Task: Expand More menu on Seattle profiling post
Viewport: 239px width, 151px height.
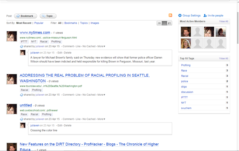Action: [101, 95]
